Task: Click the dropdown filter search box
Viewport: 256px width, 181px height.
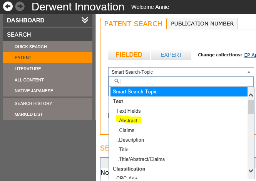Action: pos(181,81)
